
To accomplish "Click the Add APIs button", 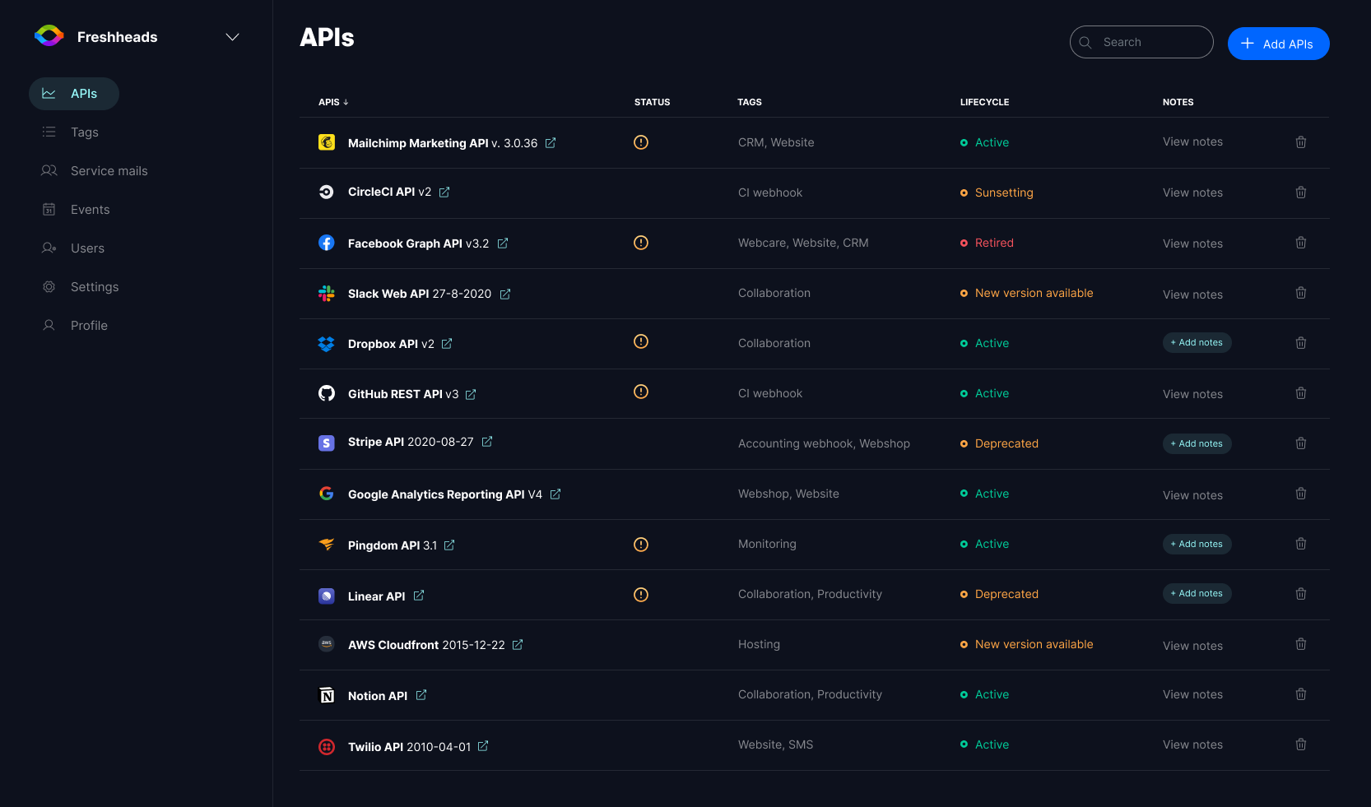I will click(x=1278, y=44).
